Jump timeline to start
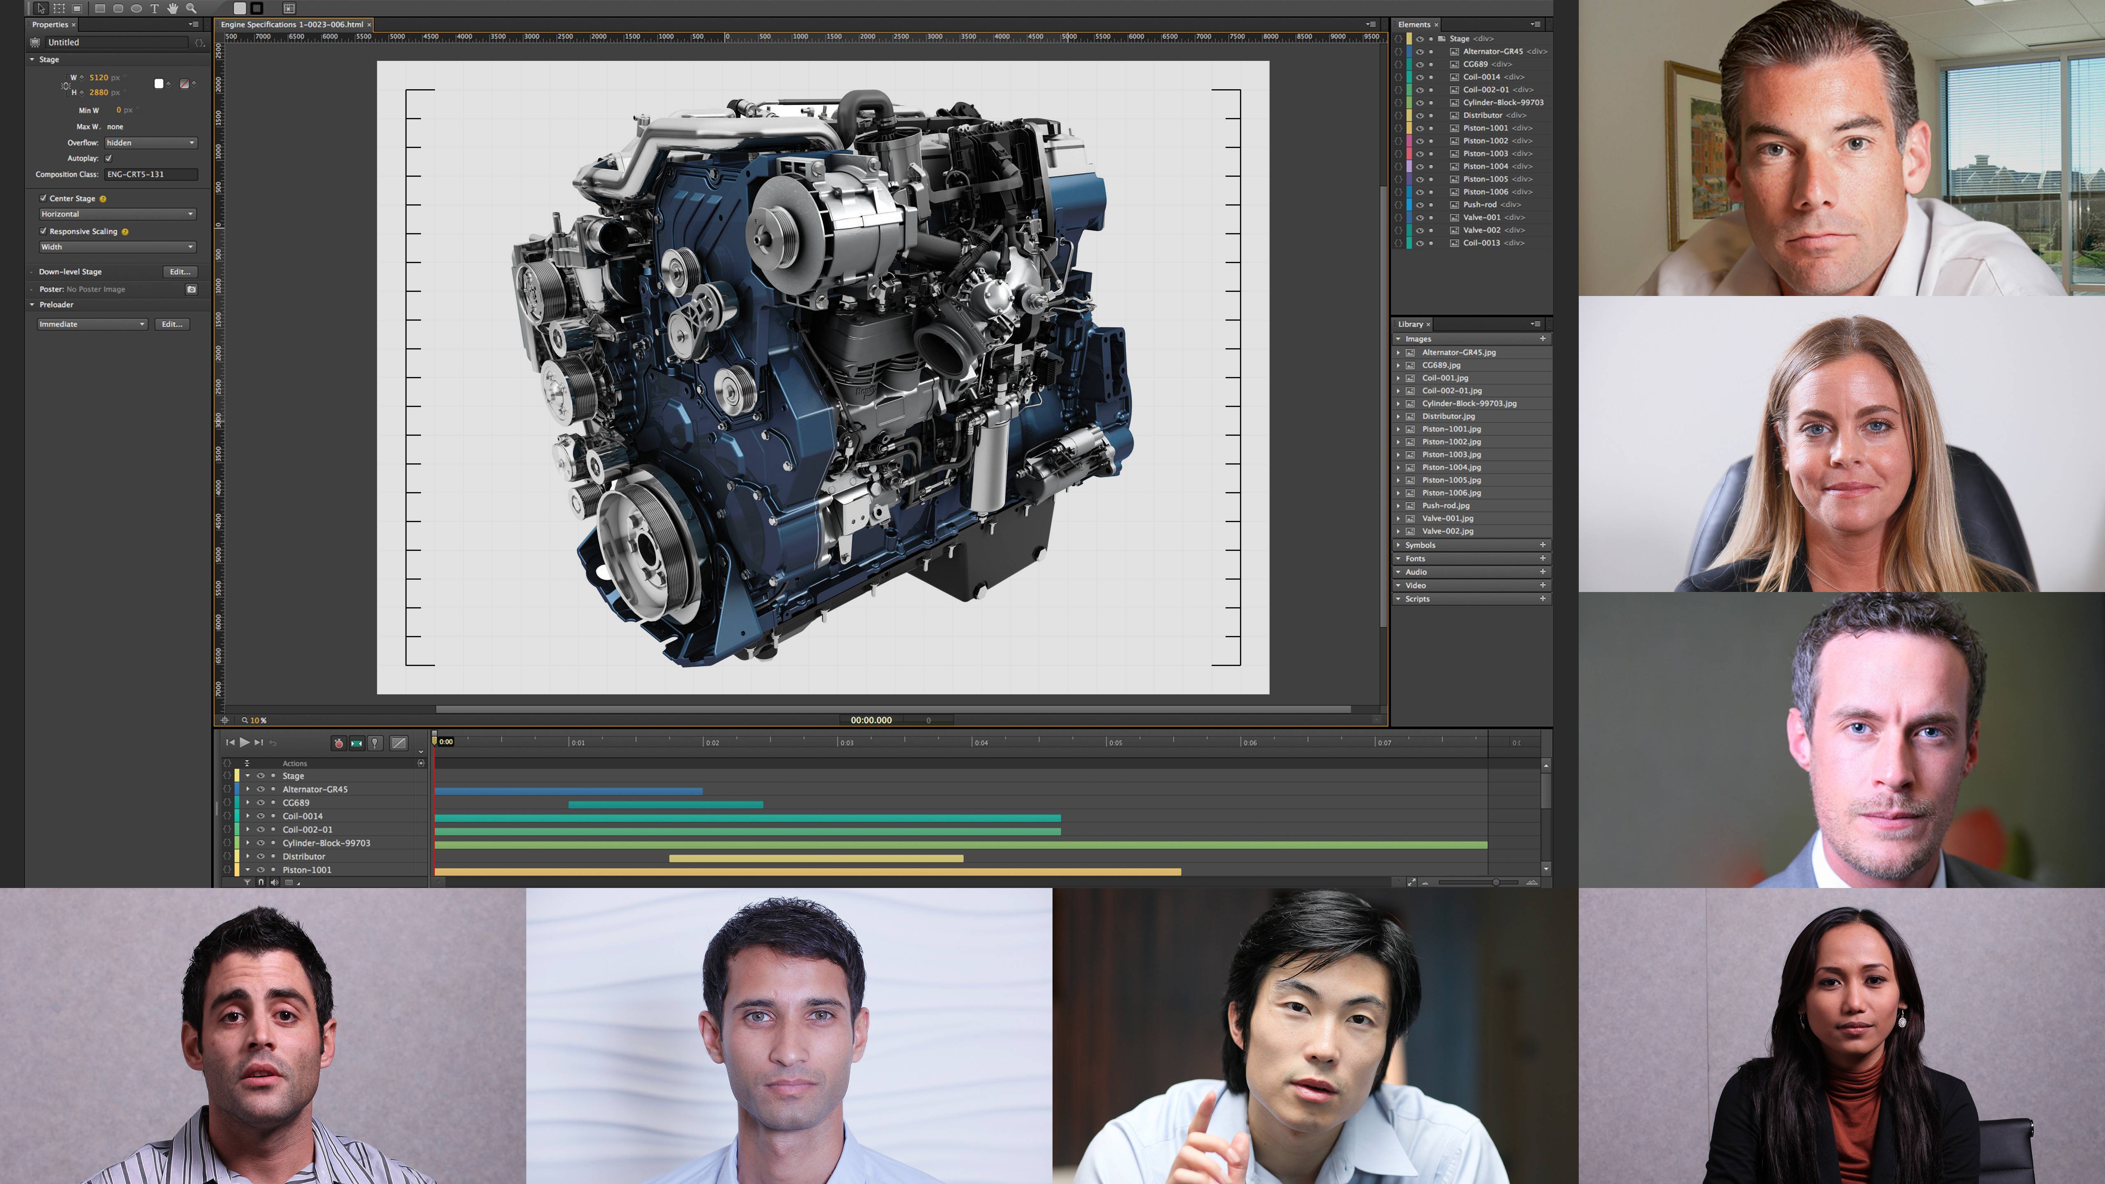This screenshot has width=2105, height=1184. (230, 742)
